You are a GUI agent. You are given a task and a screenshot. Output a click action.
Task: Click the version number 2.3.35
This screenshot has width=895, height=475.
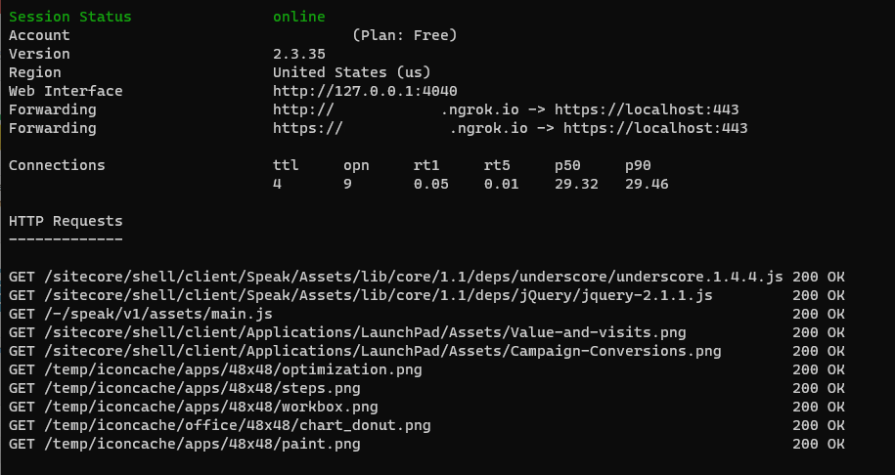pyautogui.click(x=298, y=54)
